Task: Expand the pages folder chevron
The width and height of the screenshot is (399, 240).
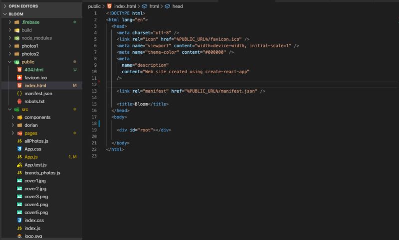Action: 13,133
